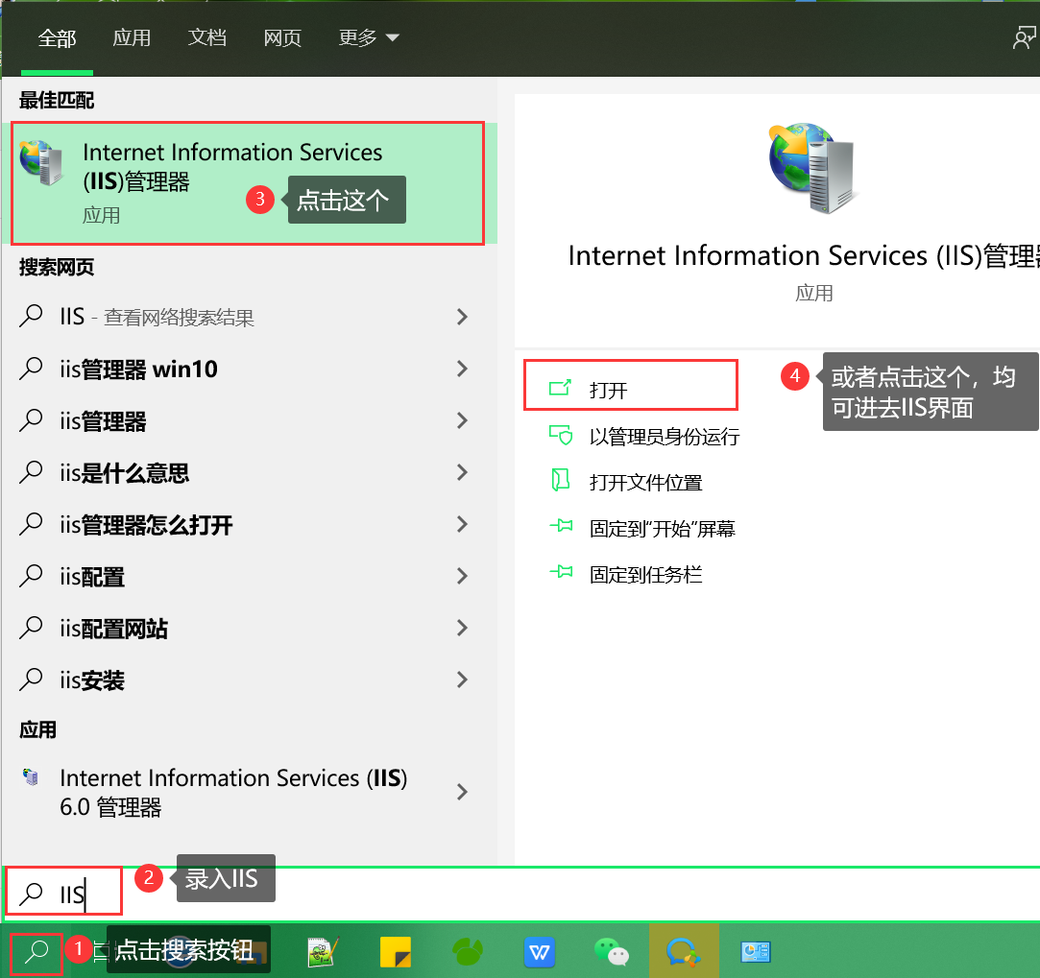Switch to the 网页 tab
This screenshot has height=978, width=1040.
click(x=282, y=37)
